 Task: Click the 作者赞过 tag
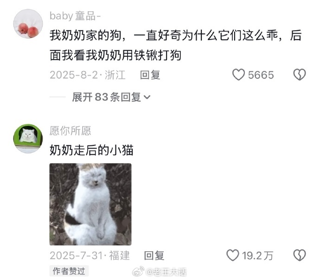click(69, 271)
